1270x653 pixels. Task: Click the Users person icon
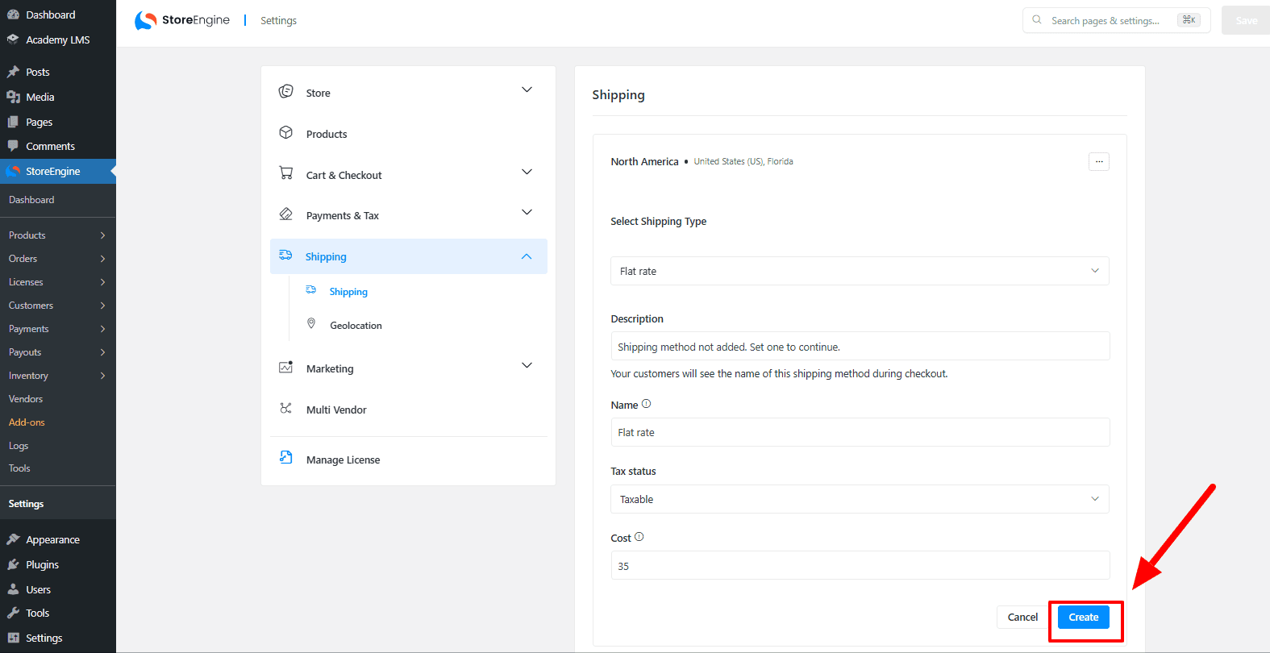tap(13, 589)
